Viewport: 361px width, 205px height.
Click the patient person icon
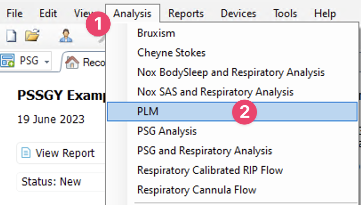coord(66,36)
